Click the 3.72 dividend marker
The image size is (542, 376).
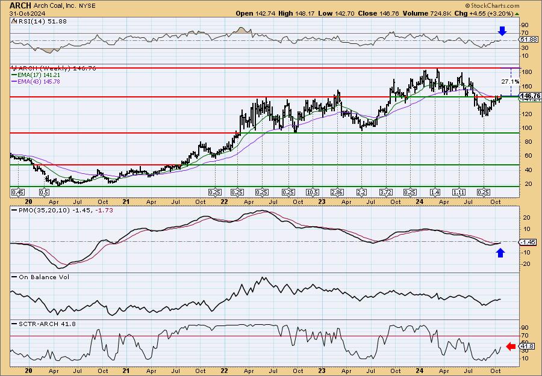coord(386,193)
